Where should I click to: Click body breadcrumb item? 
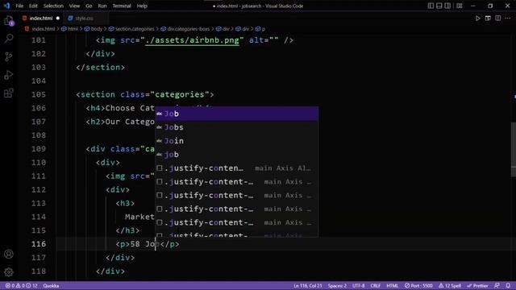tap(97, 29)
